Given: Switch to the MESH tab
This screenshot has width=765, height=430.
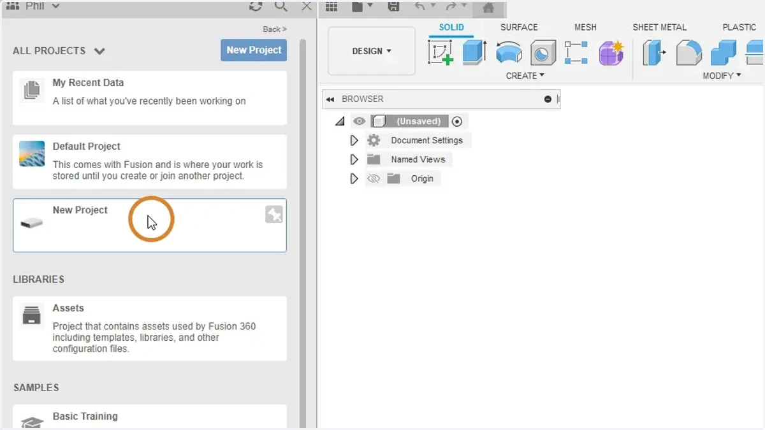Looking at the screenshot, I should [585, 27].
